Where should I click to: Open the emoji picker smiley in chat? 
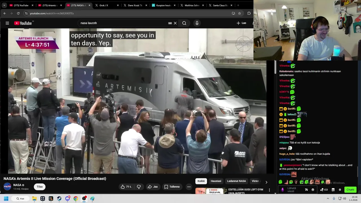[313, 190]
